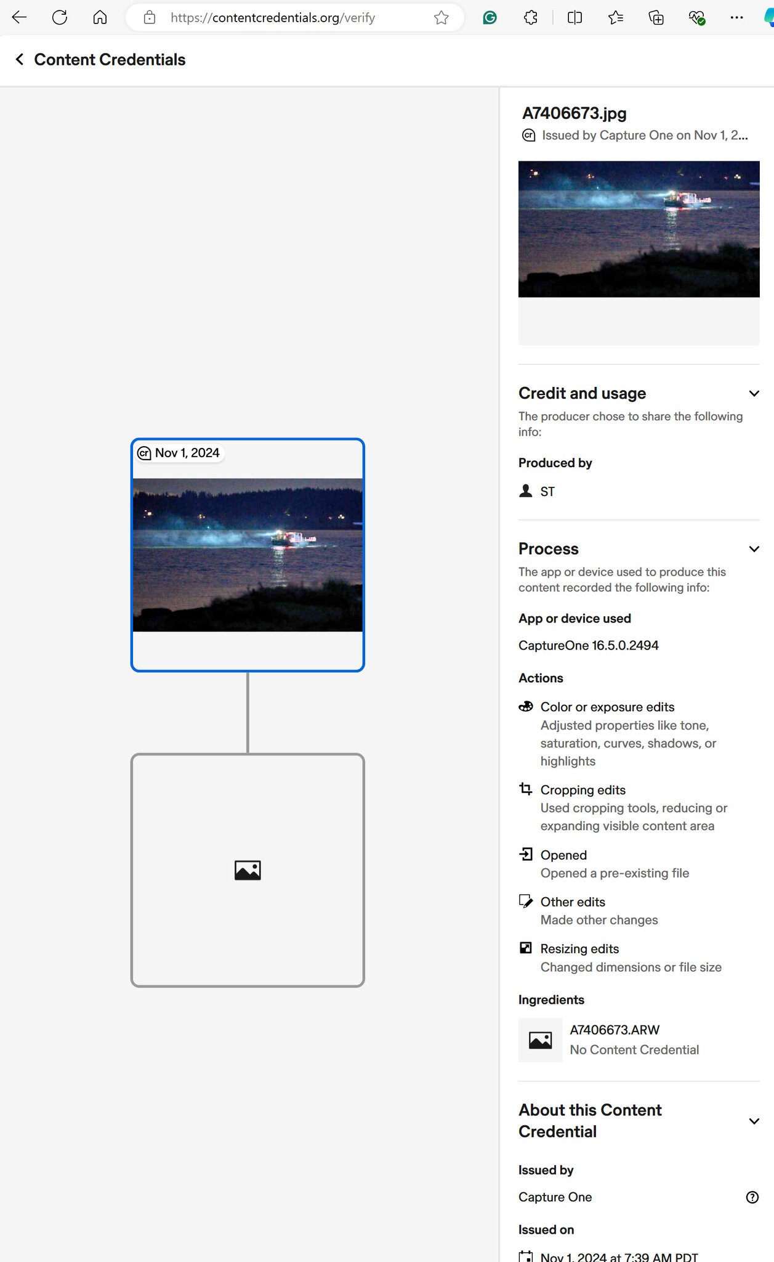Open the browser extensions puzzle icon
This screenshot has height=1262, width=774.
pyautogui.click(x=531, y=18)
